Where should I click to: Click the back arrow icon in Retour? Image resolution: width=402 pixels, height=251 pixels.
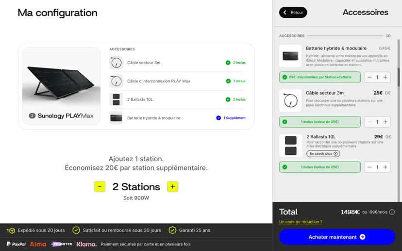pos(285,12)
